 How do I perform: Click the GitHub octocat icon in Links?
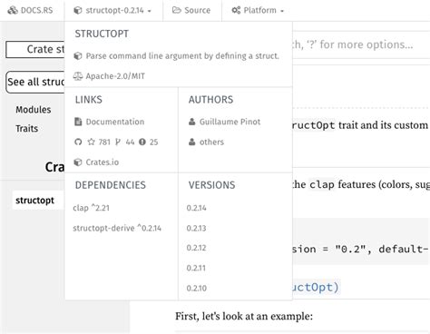coord(78,142)
